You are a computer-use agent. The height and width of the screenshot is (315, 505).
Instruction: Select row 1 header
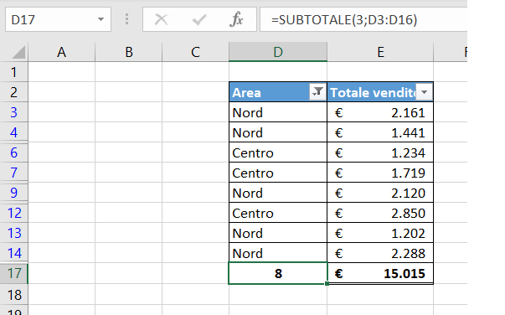pyautogui.click(x=14, y=72)
